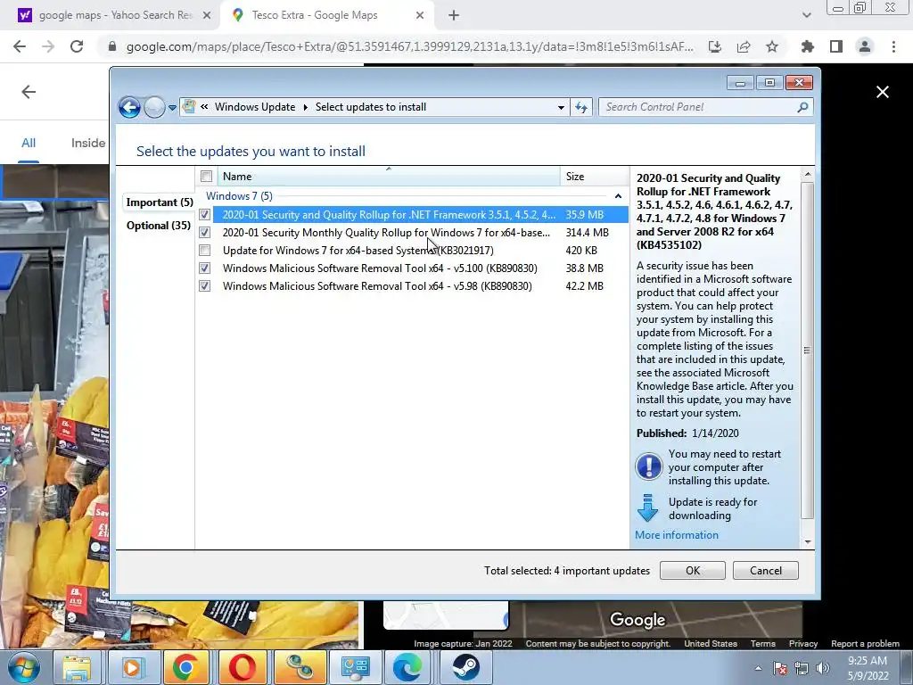This screenshot has width=913, height=685.
Task: Open Steam from the taskbar
Action: [x=465, y=667]
